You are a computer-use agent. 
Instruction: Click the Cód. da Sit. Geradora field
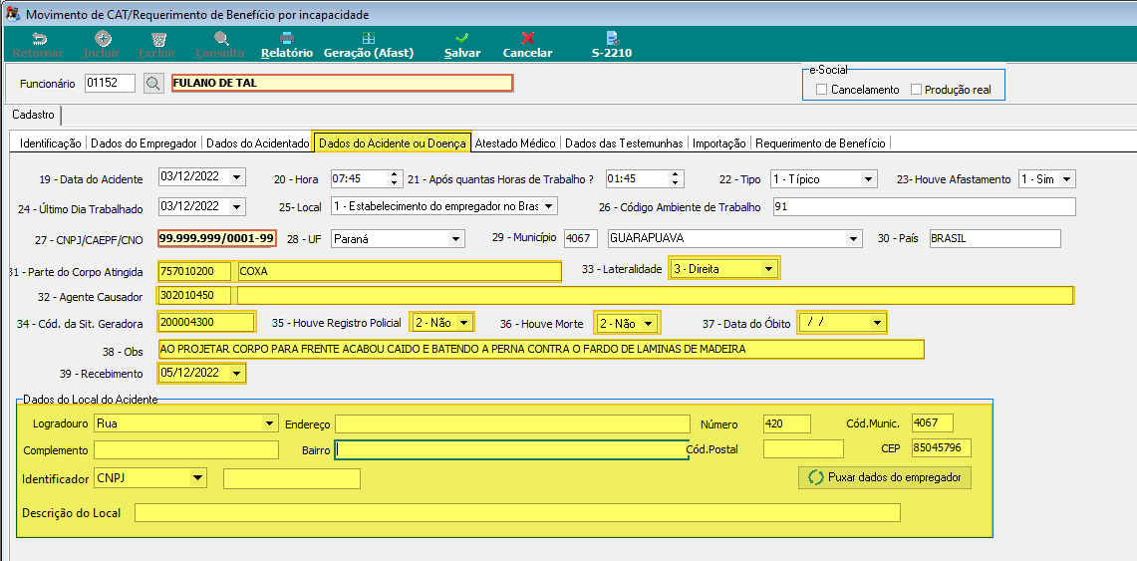(206, 322)
